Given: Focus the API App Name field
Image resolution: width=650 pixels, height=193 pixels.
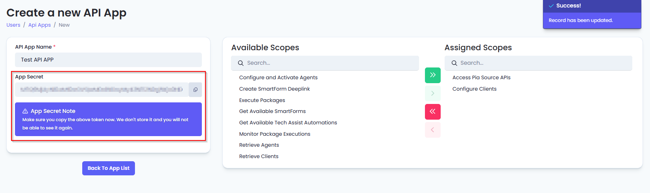Looking at the screenshot, I should tap(108, 60).
